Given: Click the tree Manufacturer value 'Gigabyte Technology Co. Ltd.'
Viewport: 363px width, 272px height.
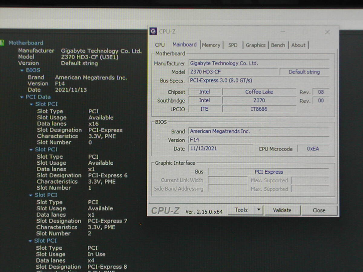Looking at the screenshot, I should coord(101,51).
